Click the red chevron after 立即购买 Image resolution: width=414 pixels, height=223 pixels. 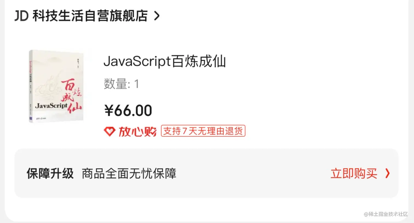pyautogui.click(x=387, y=173)
